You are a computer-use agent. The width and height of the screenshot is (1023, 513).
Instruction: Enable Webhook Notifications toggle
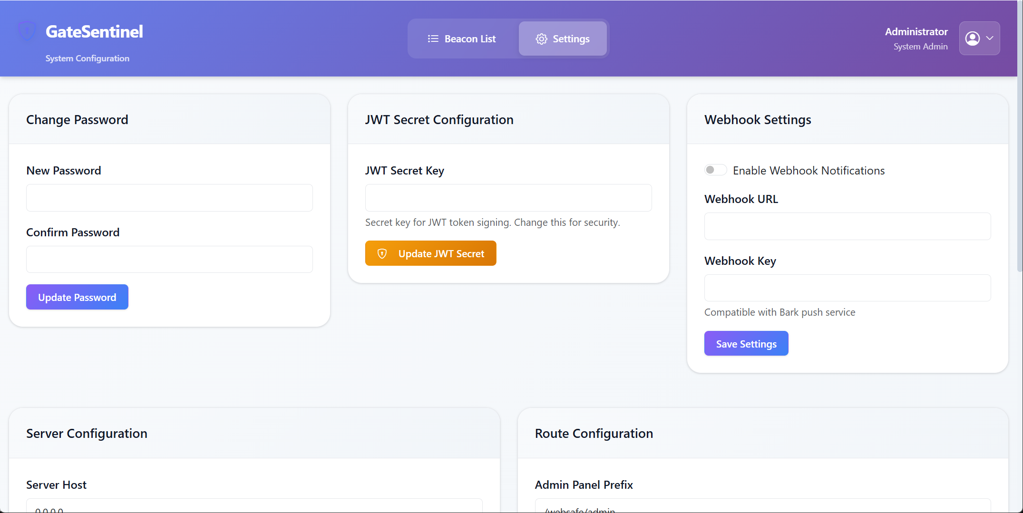pyautogui.click(x=715, y=170)
